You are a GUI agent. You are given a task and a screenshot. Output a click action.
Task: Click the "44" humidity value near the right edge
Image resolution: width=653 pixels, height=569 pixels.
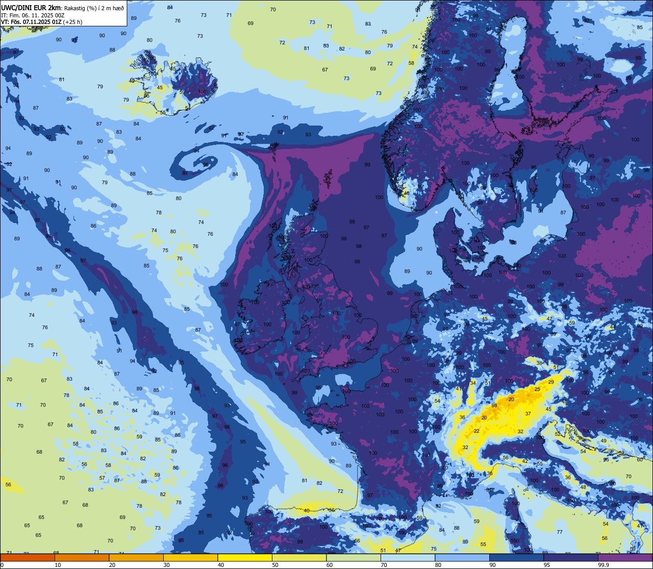612,327
